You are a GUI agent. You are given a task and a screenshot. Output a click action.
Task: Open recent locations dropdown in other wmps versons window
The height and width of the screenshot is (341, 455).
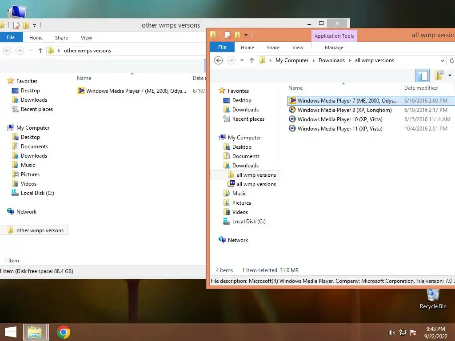30,51
